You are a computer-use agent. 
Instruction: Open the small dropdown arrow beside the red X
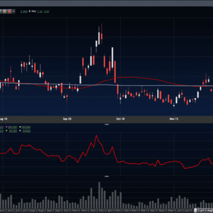click(14, 11)
